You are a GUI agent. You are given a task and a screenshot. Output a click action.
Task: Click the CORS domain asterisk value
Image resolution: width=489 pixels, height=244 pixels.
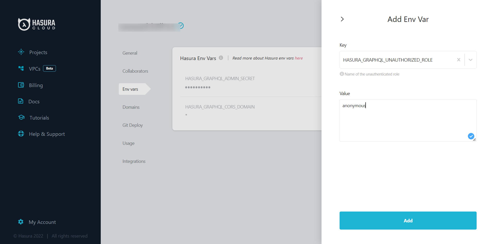click(186, 115)
